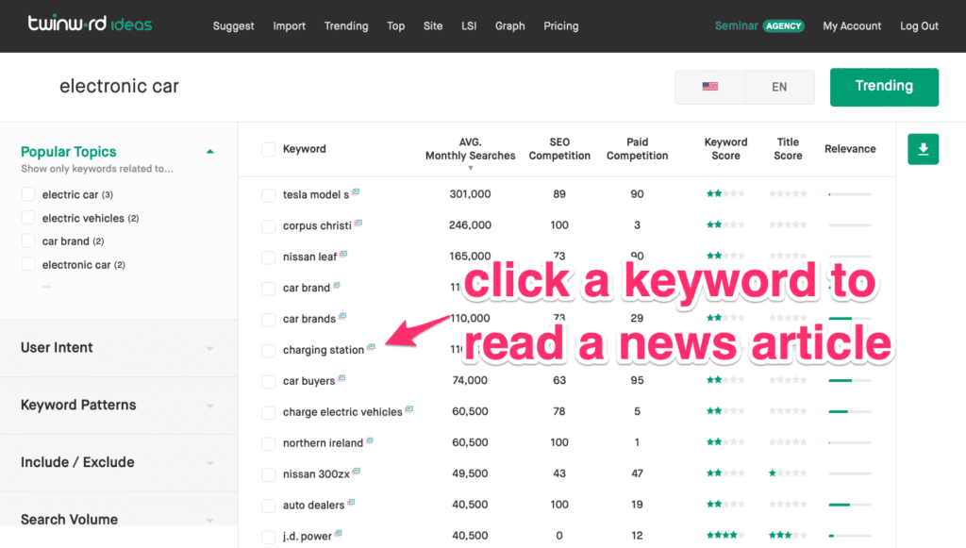Open the LSI menu item
The height and width of the screenshot is (548, 966).
[x=469, y=25]
